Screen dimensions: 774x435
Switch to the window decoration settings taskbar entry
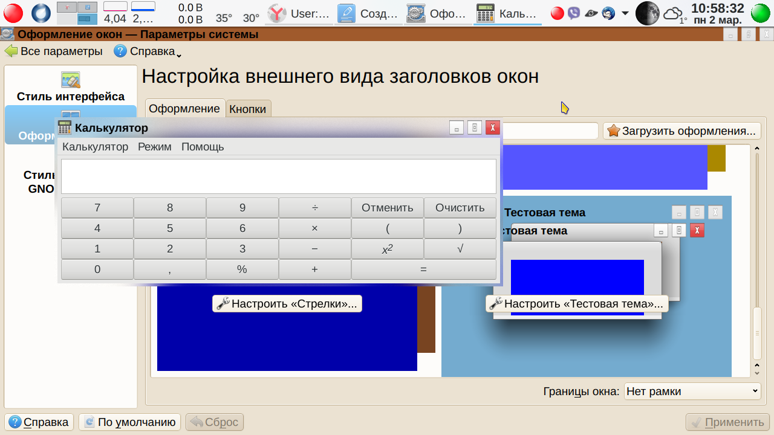point(437,13)
